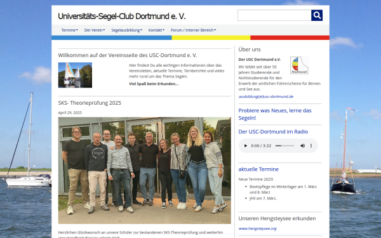Screen dimensions: 381x238
Task: Click the 'Über uns' heading
Action: [250, 50]
